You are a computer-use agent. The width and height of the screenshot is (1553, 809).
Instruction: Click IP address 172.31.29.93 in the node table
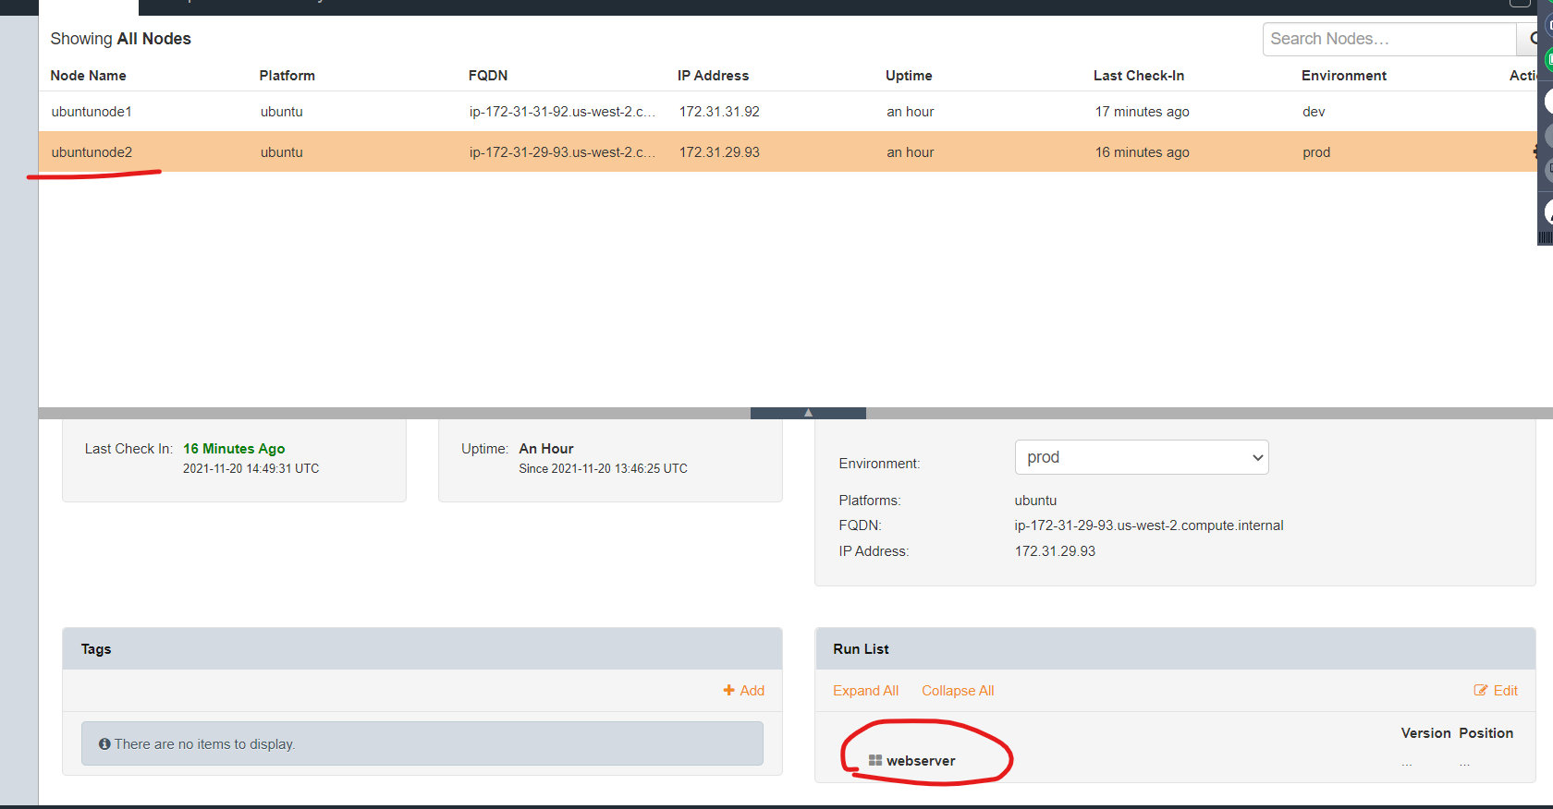(719, 152)
